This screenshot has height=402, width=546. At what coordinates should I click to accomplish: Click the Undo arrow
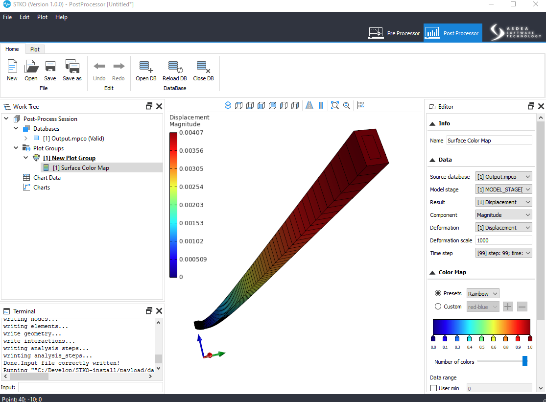tap(99, 66)
